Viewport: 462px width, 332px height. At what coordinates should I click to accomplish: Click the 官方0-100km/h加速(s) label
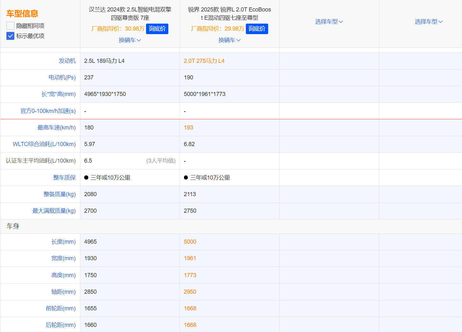coord(48,111)
